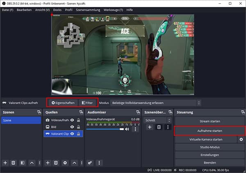Open the Ansicht menu
The width and height of the screenshot is (246, 173).
pyautogui.click(x=42, y=10)
